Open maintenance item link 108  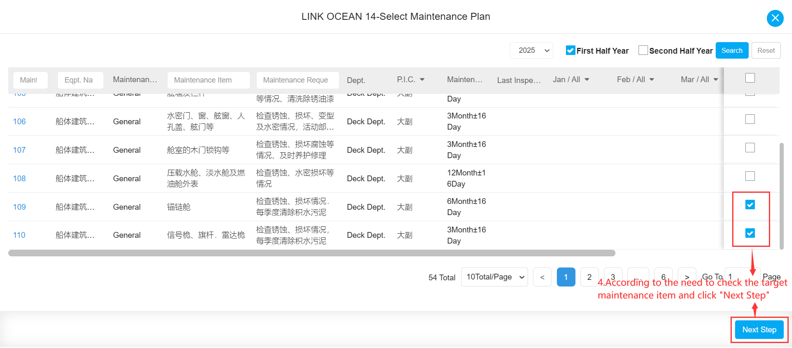click(19, 179)
